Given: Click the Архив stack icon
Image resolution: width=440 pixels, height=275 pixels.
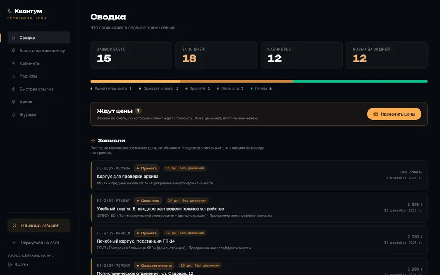Looking at the screenshot, I should pyautogui.click(x=13, y=102).
